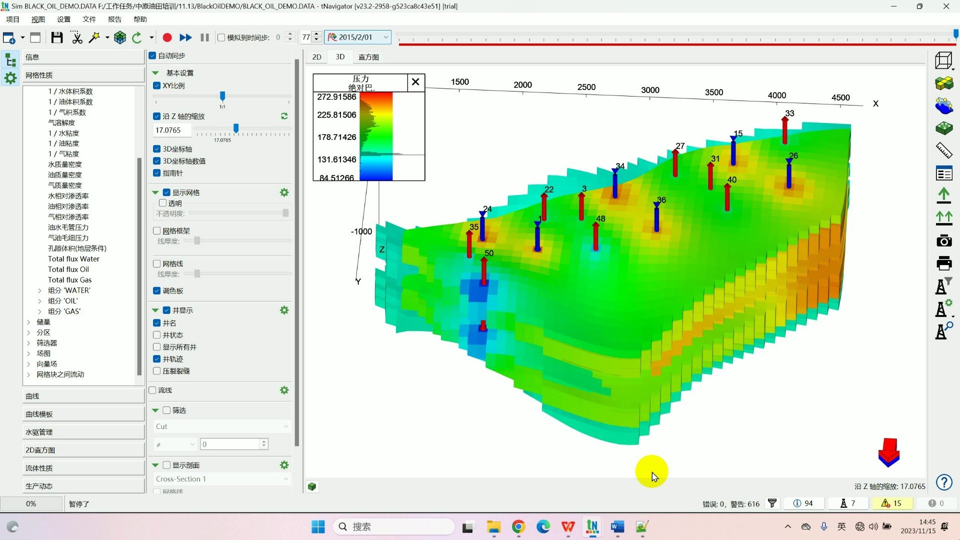Image resolution: width=960 pixels, height=540 pixels.
Task: Click the save disk icon in toolbar
Action: pyautogui.click(x=56, y=37)
